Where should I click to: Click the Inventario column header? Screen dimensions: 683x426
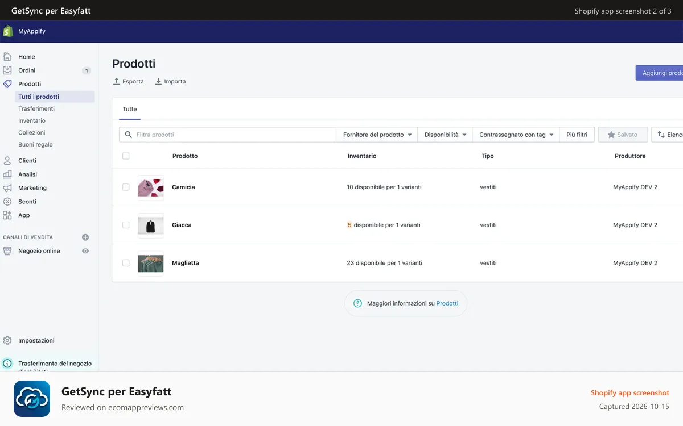point(362,156)
